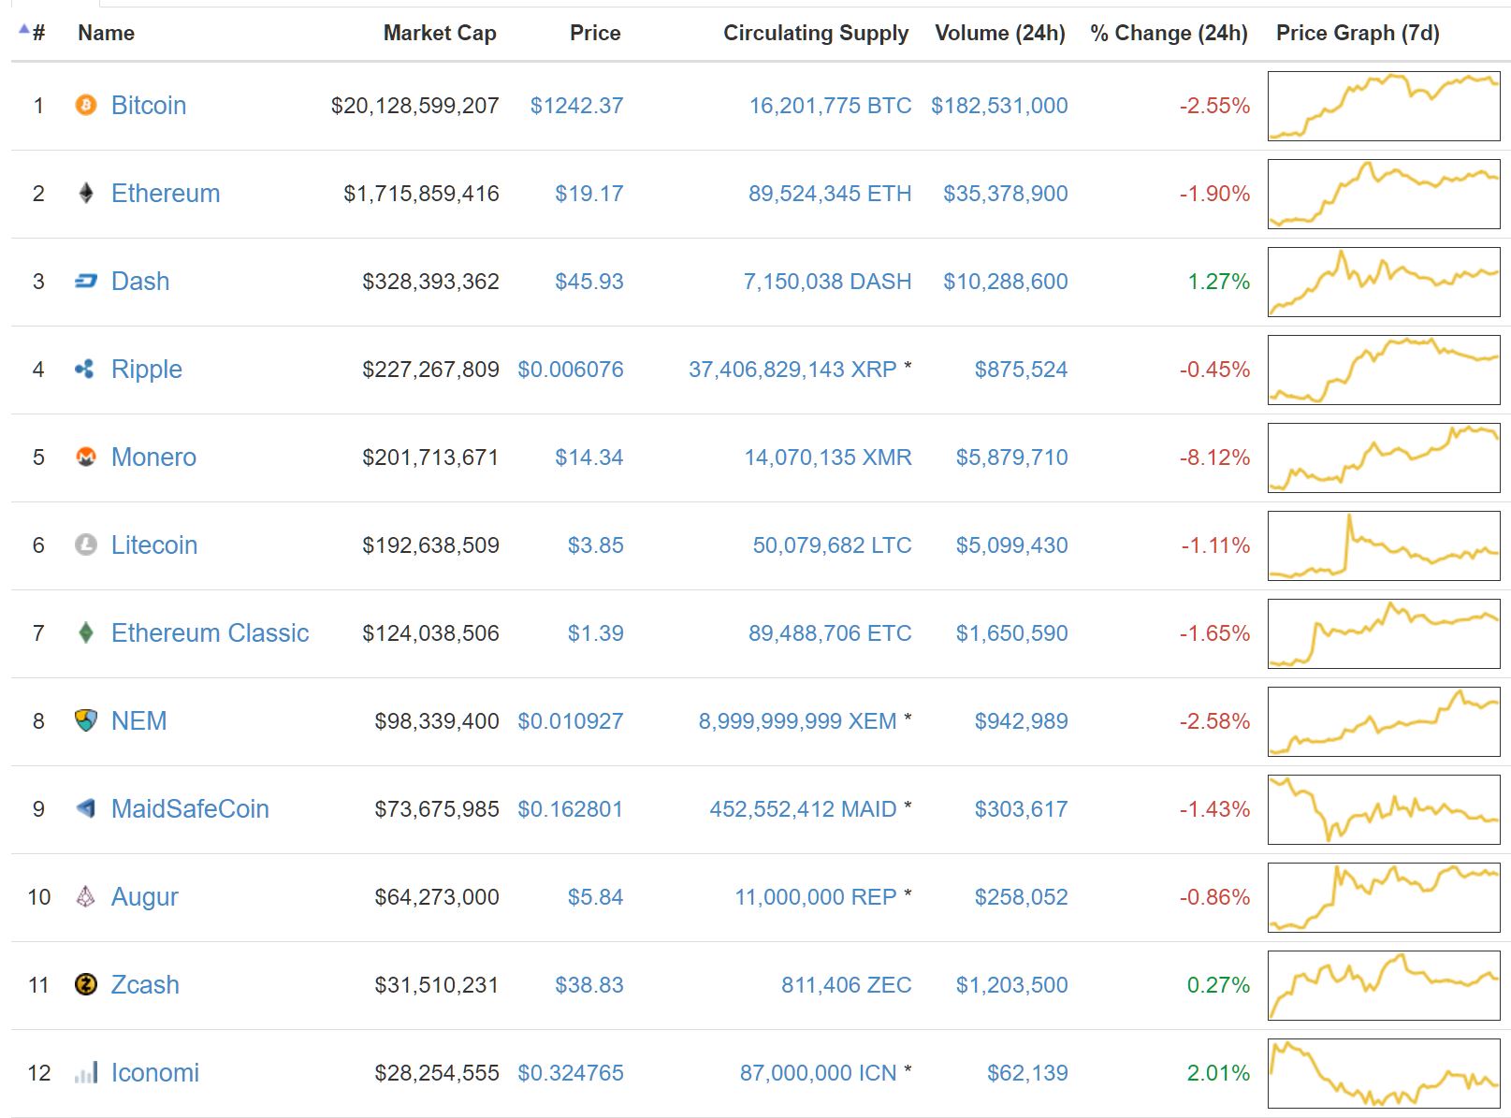Open Dash 7-day price graph
The image size is (1511, 1118).
click(1384, 282)
